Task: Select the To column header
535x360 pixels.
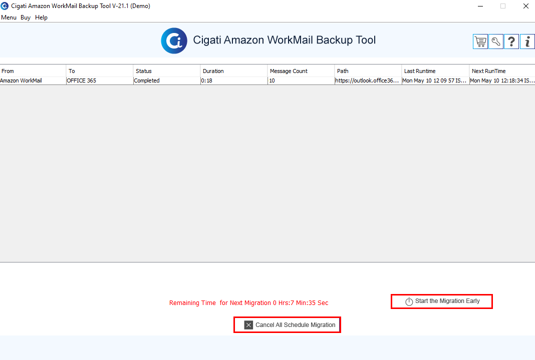Action: tap(100, 71)
